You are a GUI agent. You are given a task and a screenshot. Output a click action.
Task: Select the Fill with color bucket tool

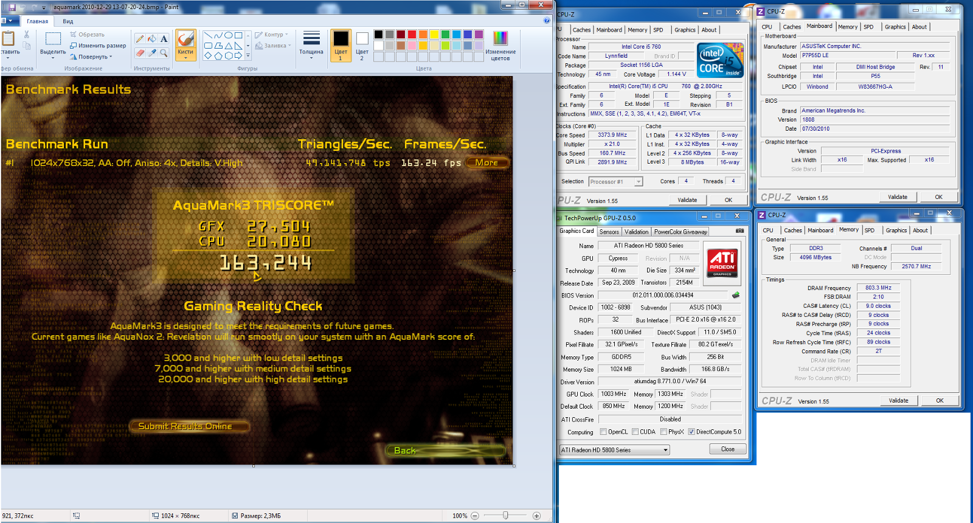[152, 38]
